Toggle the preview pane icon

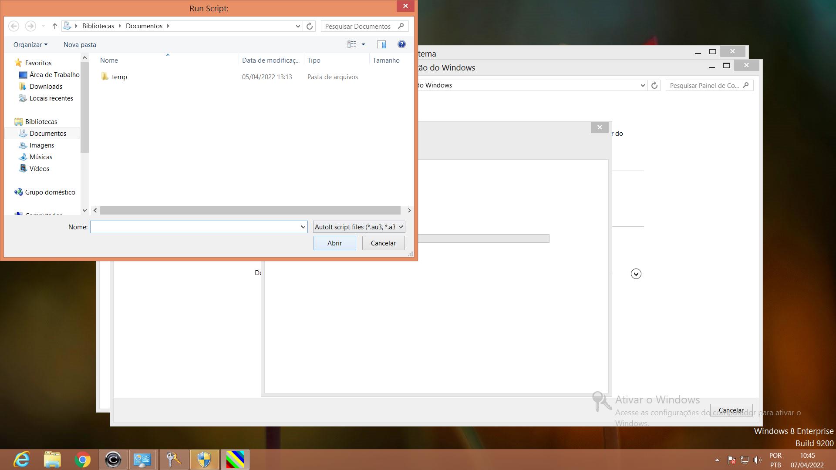(x=381, y=44)
